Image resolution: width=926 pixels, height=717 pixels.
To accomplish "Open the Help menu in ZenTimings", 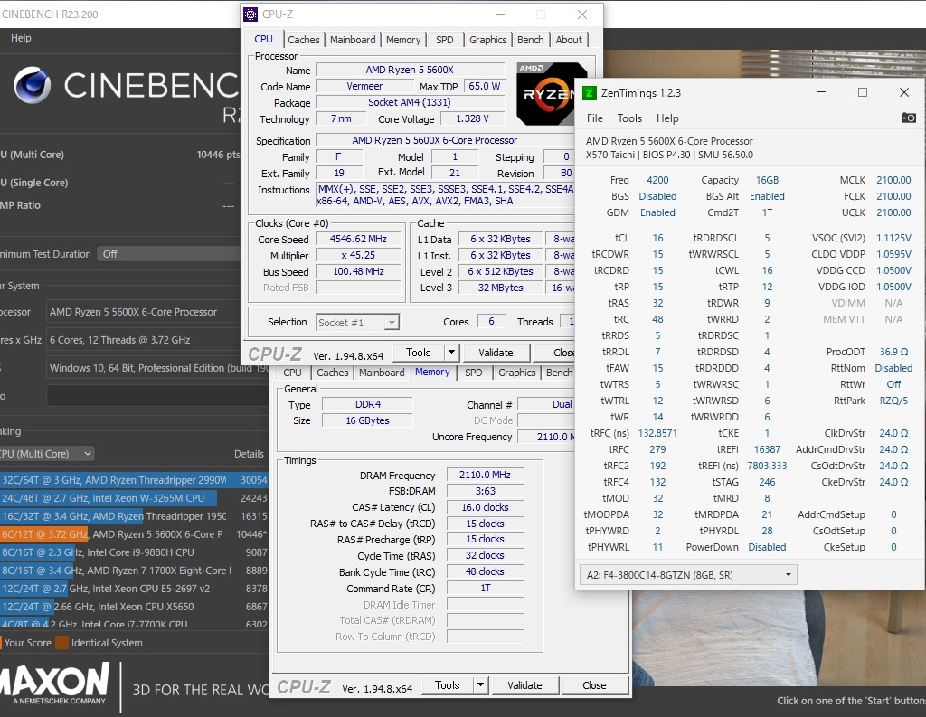I will [667, 118].
